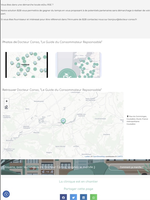Click the Partager cette page heading
The image size is (150, 200).
[x=78, y=189]
